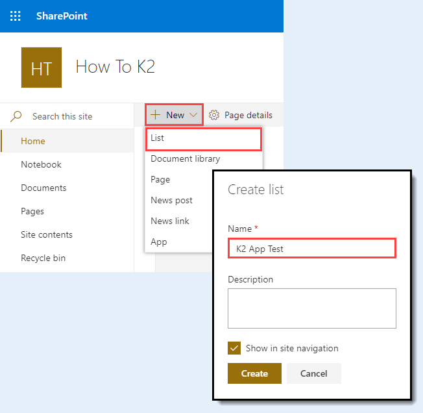Viewport: 423px width, 413px height.
Task: Select News link menu entry
Action: coord(170,221)
